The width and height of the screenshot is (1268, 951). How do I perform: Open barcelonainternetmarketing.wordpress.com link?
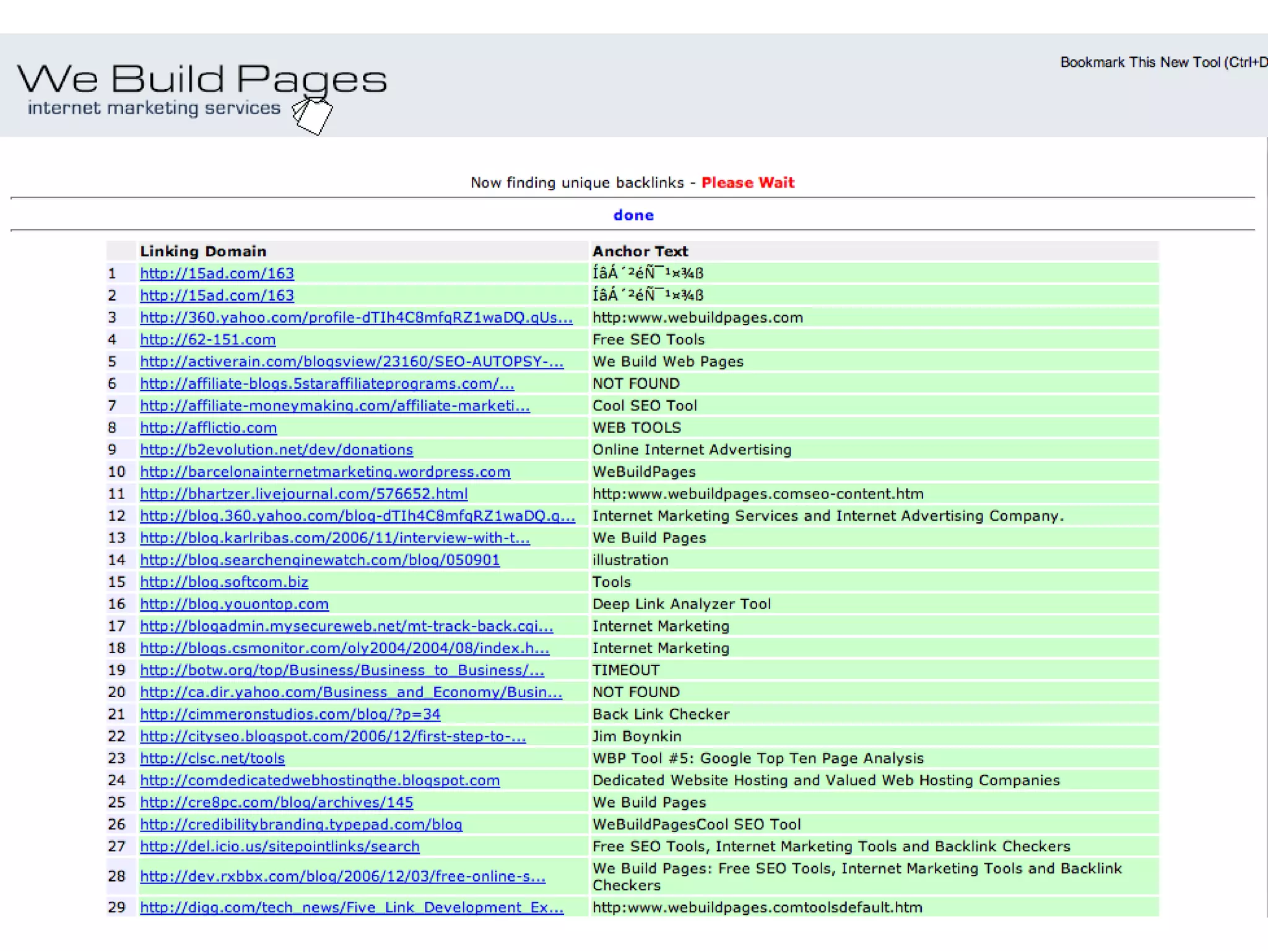pyautogui.click(x=325, y=472)
